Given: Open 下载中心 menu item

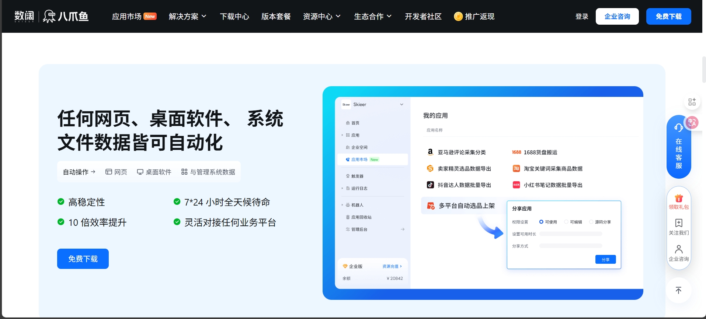Looking at the screenshot, I should pyautogui.click(x=234, y=16).
